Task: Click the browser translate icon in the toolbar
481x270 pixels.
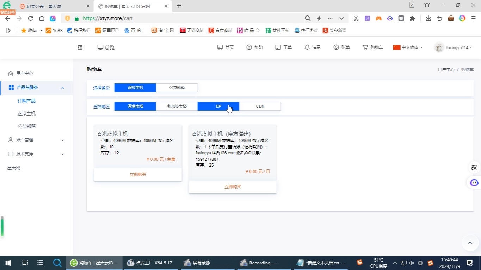Action: coord(367,18)
